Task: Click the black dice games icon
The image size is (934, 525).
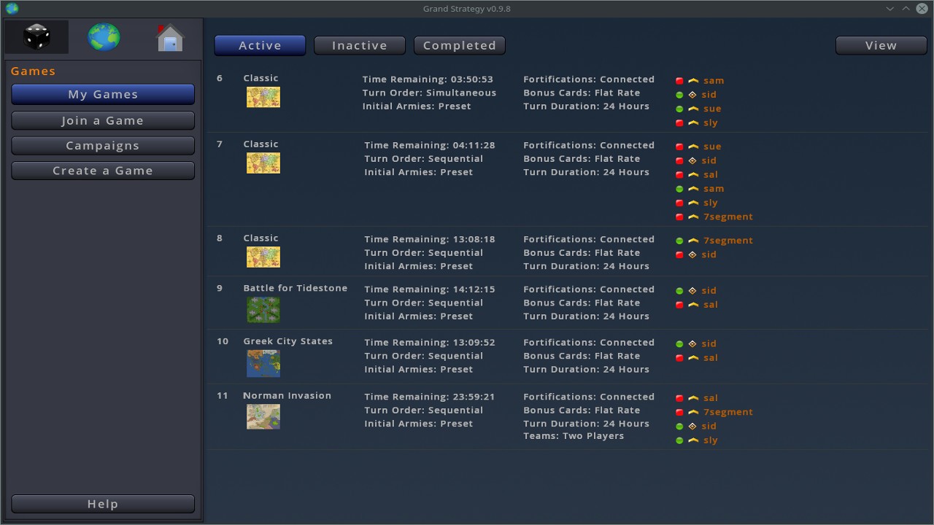Action: [36, 37]
